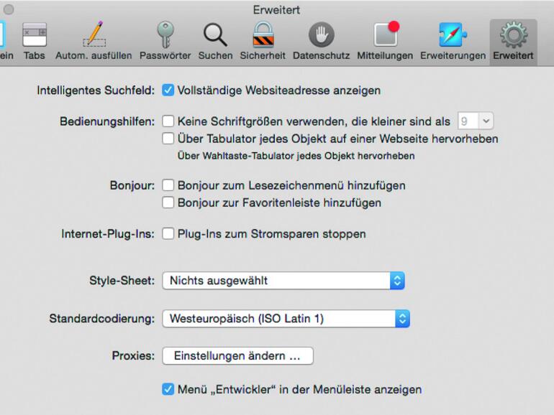Image resolution: width=554 pixels, height=415 pixels.
Task: Check Bonjour zur Favoritenleiste hinzufügen
Action: 168,202
